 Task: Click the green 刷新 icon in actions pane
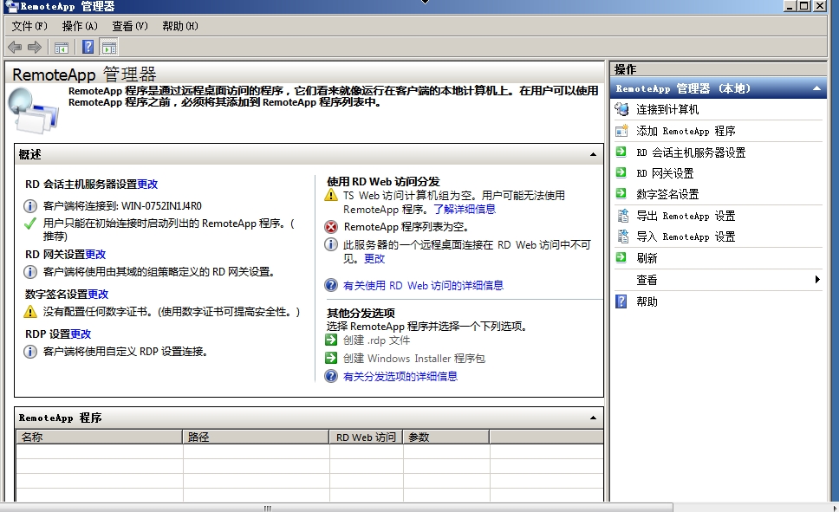tap(621, 258)
